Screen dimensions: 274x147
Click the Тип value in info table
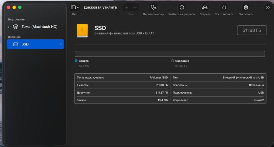(243, 77)
